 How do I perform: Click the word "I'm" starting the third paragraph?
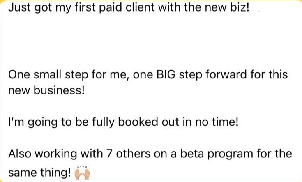(16, 122)
